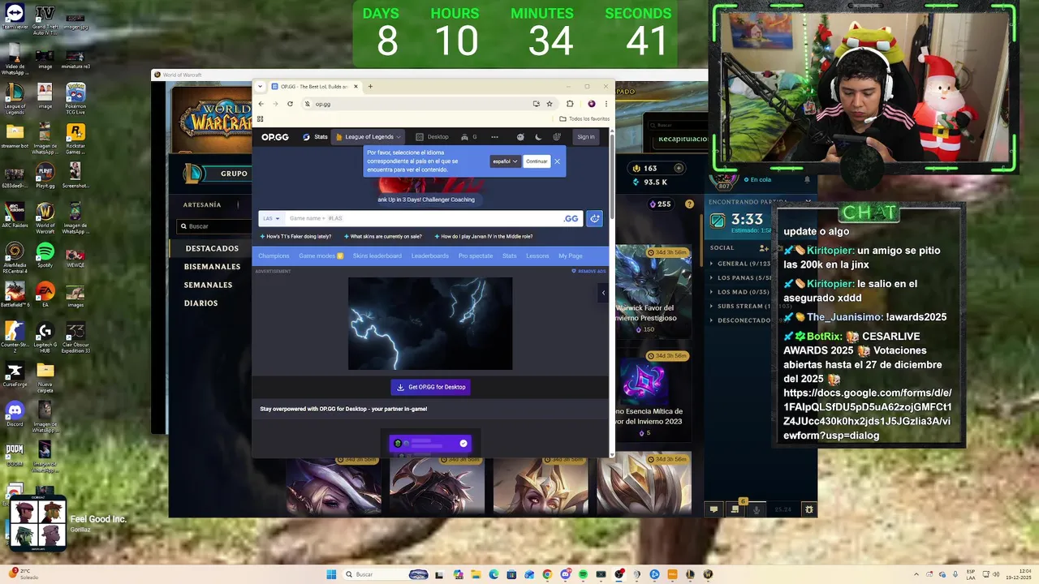
Task: Click Continuar in the language banner
Action: click(537, 161)
